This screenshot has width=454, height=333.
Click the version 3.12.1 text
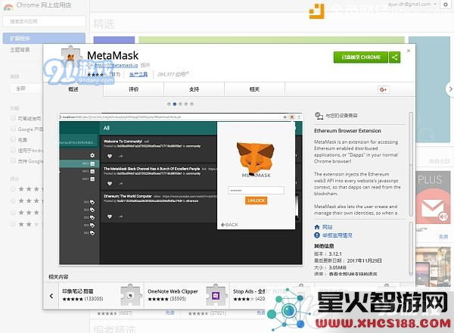click(335, 254)
